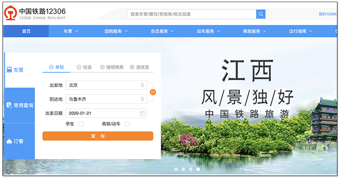Viewport: 340px width, 178px height.
Task: Click the 单程 tab icon
Action: coord(51,67)
